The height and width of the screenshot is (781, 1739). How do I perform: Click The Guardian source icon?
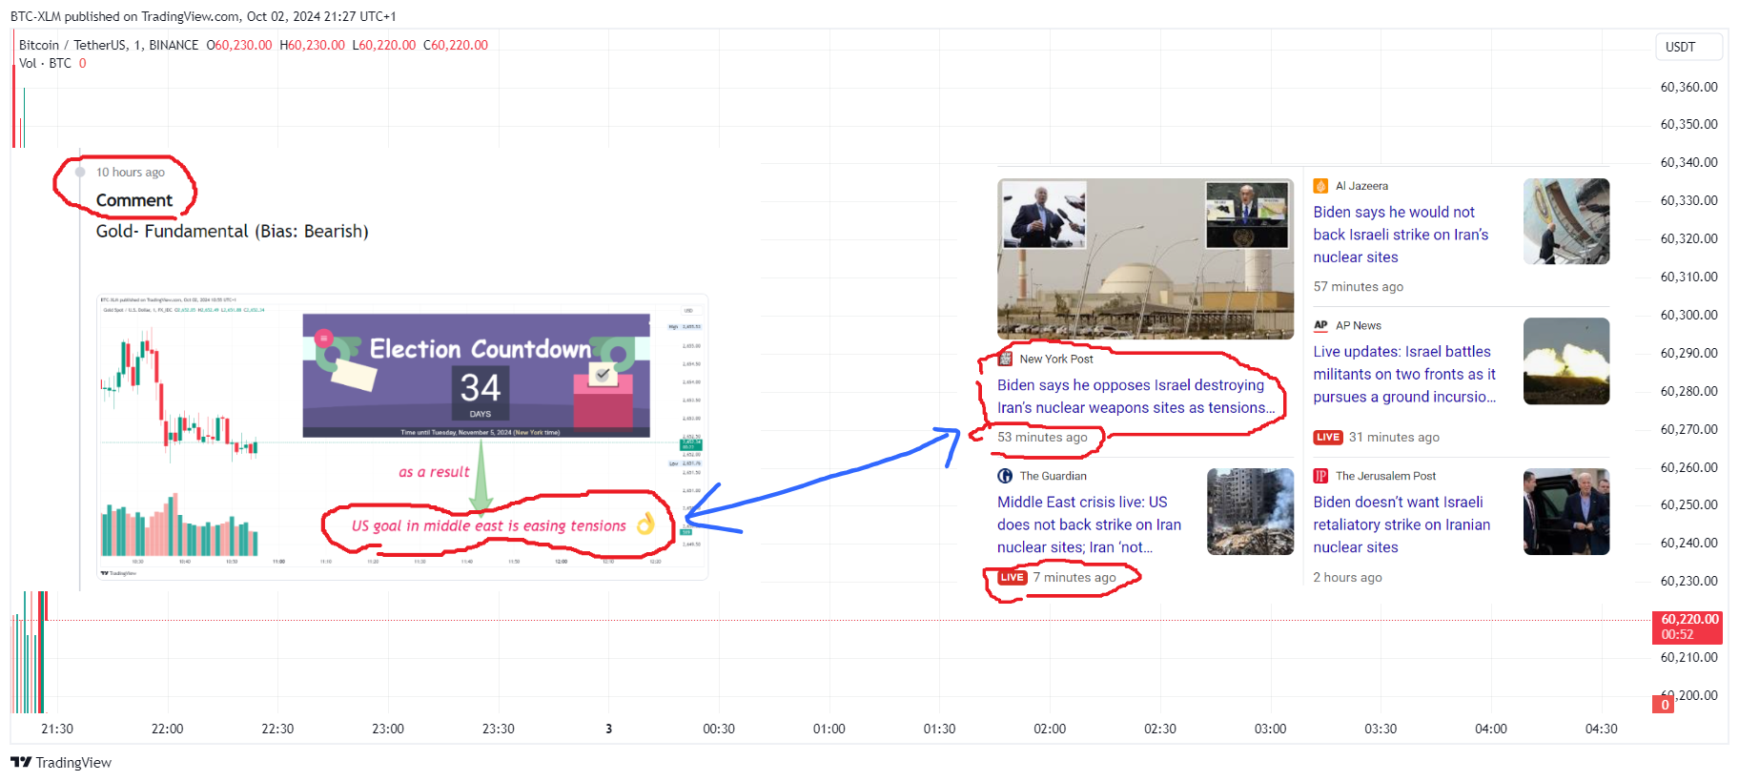[x=1005, y=476]
